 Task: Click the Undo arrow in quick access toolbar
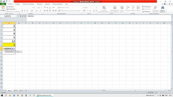point(6,1)
